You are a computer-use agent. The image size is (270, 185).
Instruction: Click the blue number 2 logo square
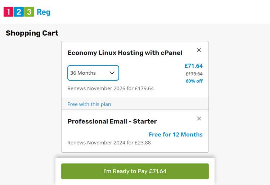[x=19, y=12]
